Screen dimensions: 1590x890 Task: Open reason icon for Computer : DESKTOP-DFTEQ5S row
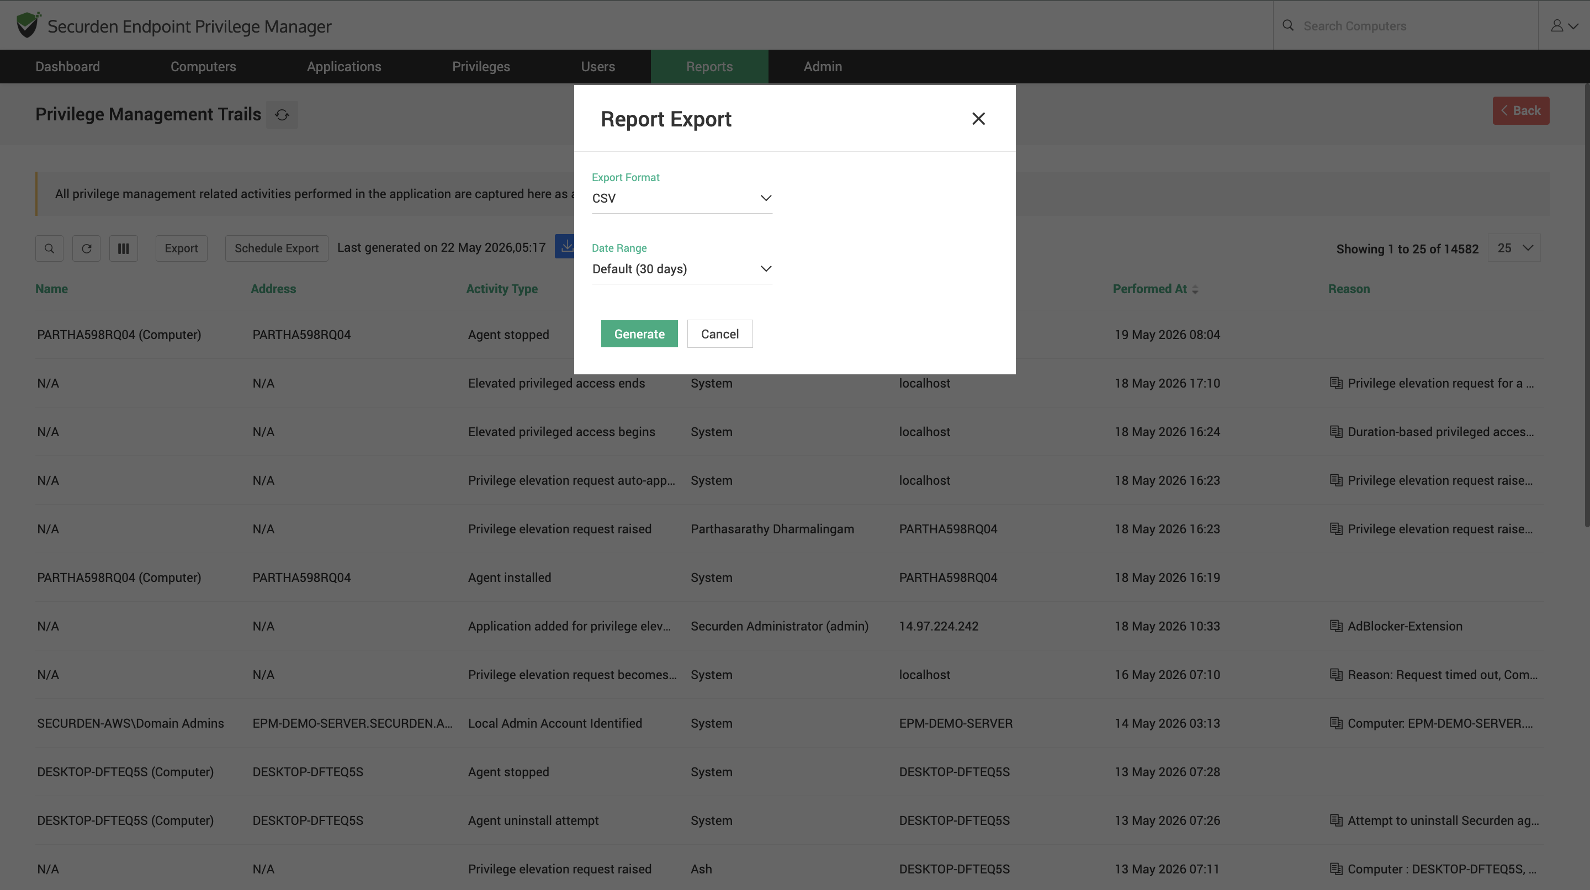(x=1336, y=869)
